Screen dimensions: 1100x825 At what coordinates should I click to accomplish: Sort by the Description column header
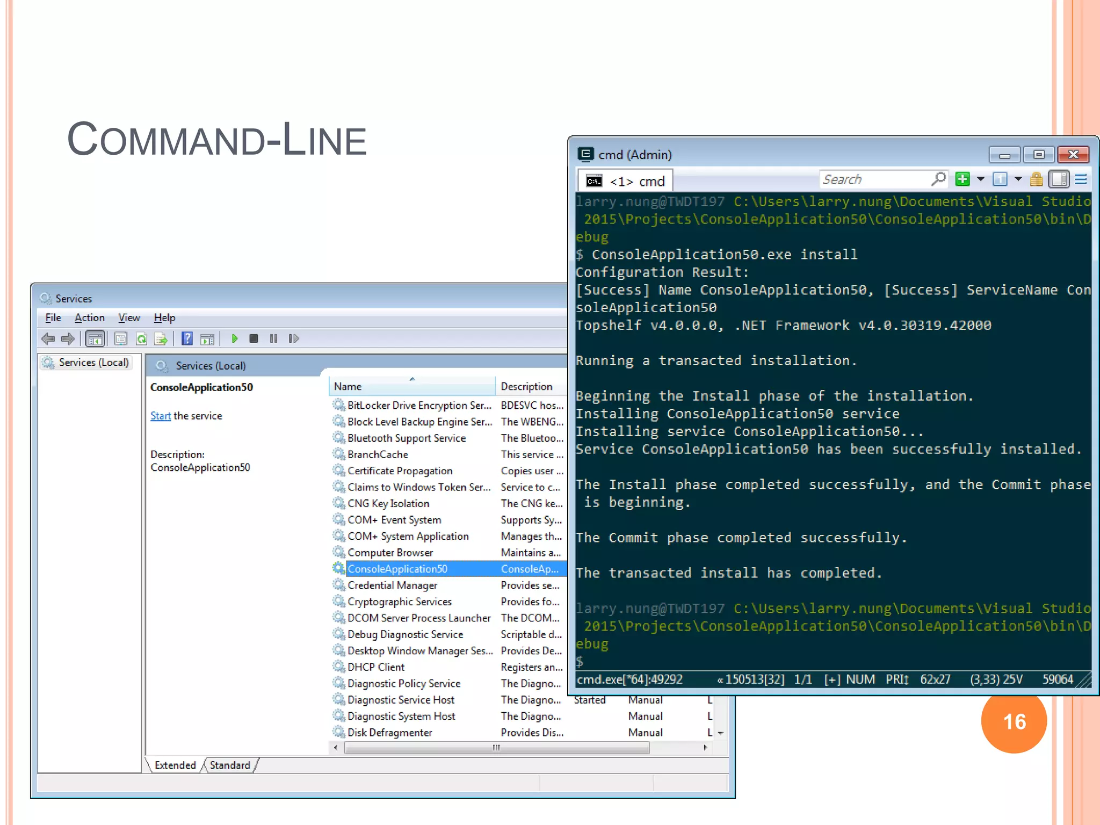[x=531, y=386]
